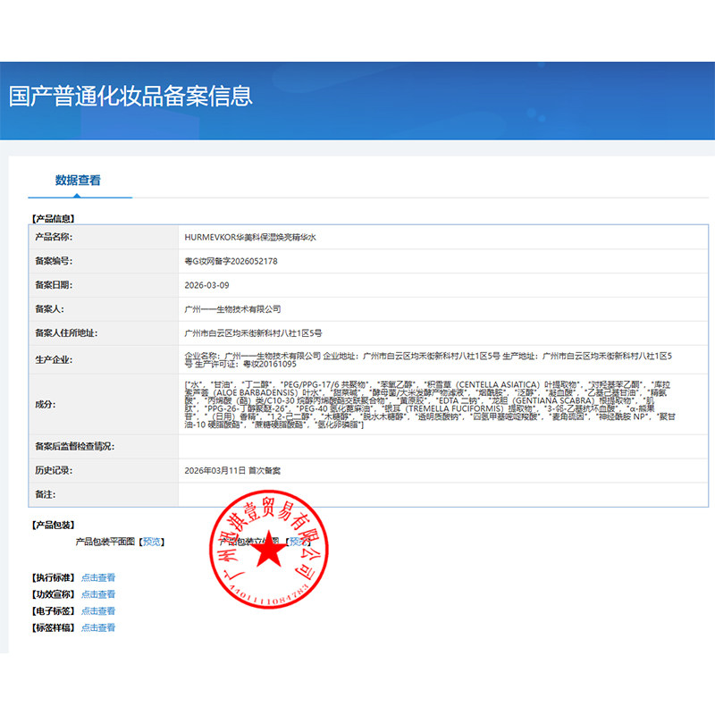The height and width of the screenshot is (715, 715).
Task: Click the 标签样稿 label
Action: (x=53, y=628)
